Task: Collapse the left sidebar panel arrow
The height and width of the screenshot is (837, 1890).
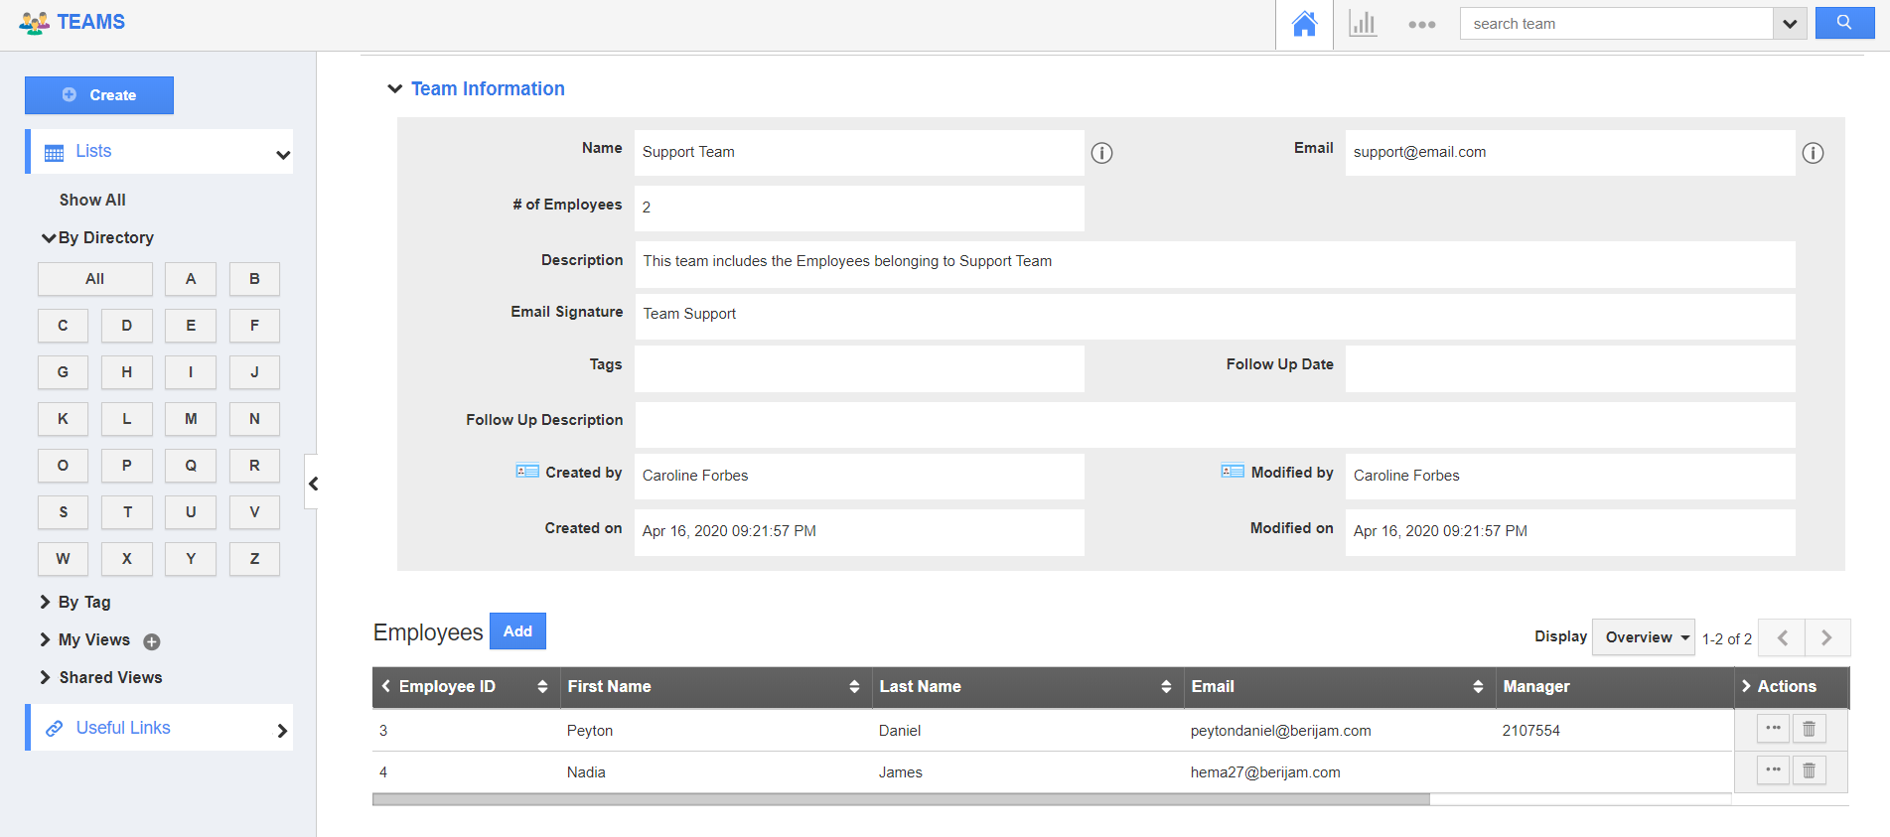Action: [312, 484]
